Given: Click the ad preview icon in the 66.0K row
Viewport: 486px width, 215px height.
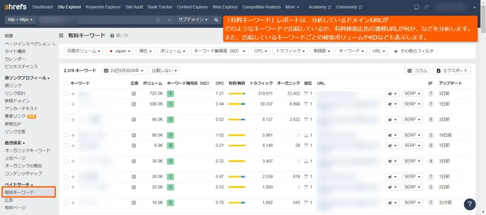Looking at the screenshot, I should 133,135.
